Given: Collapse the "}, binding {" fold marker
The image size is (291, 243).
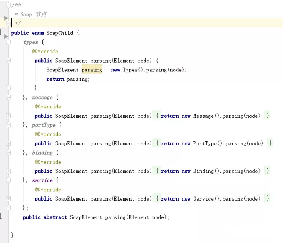Looking at the screenshot, I should point(8,152).
